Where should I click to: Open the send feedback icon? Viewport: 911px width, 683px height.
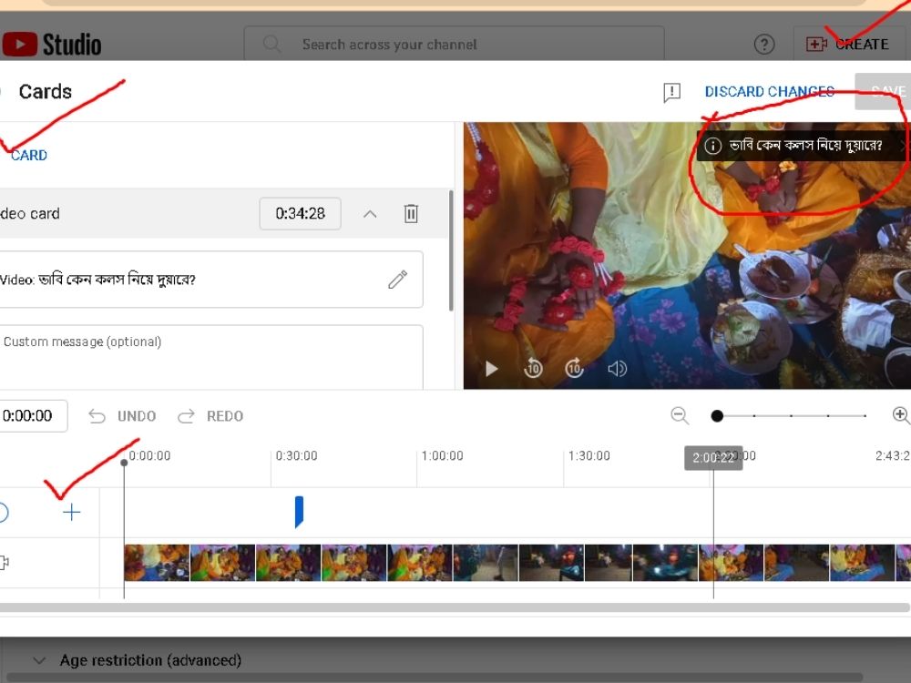[x=671, y=92]
